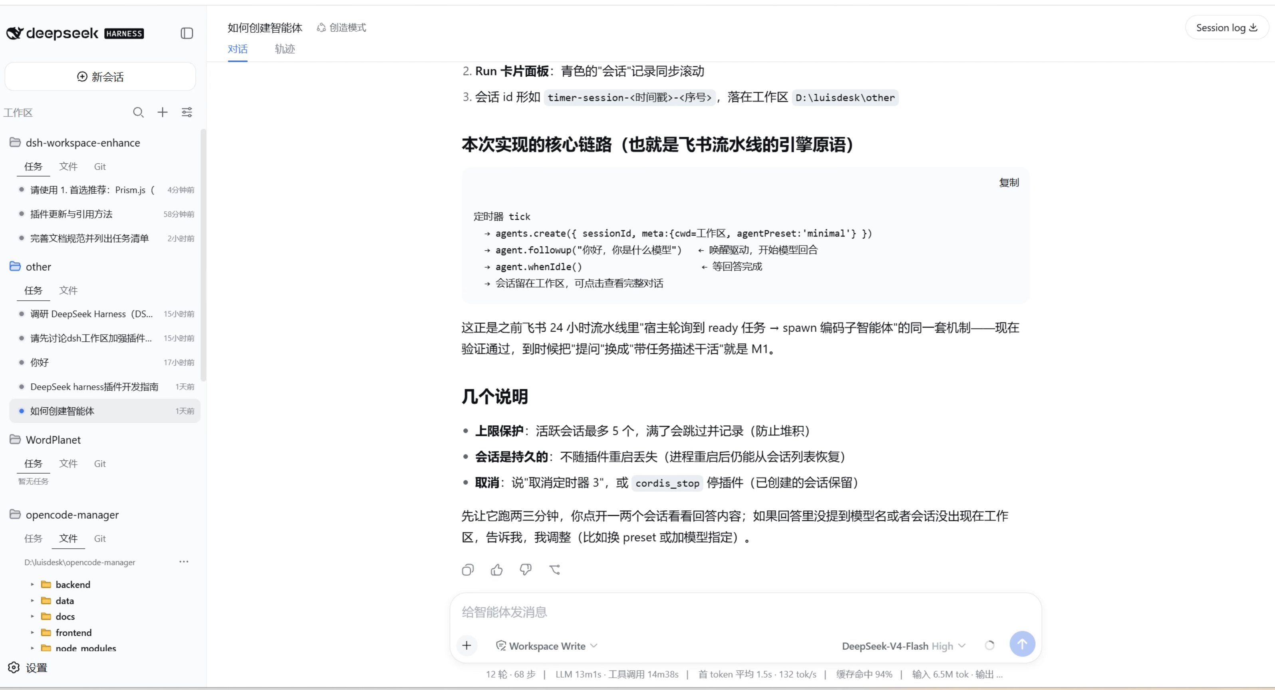Screen dimensions: 1275x690
Task: Open the three-dot menu for opencode-manager path
Action: pyautogui.click(x=184, y=561)
